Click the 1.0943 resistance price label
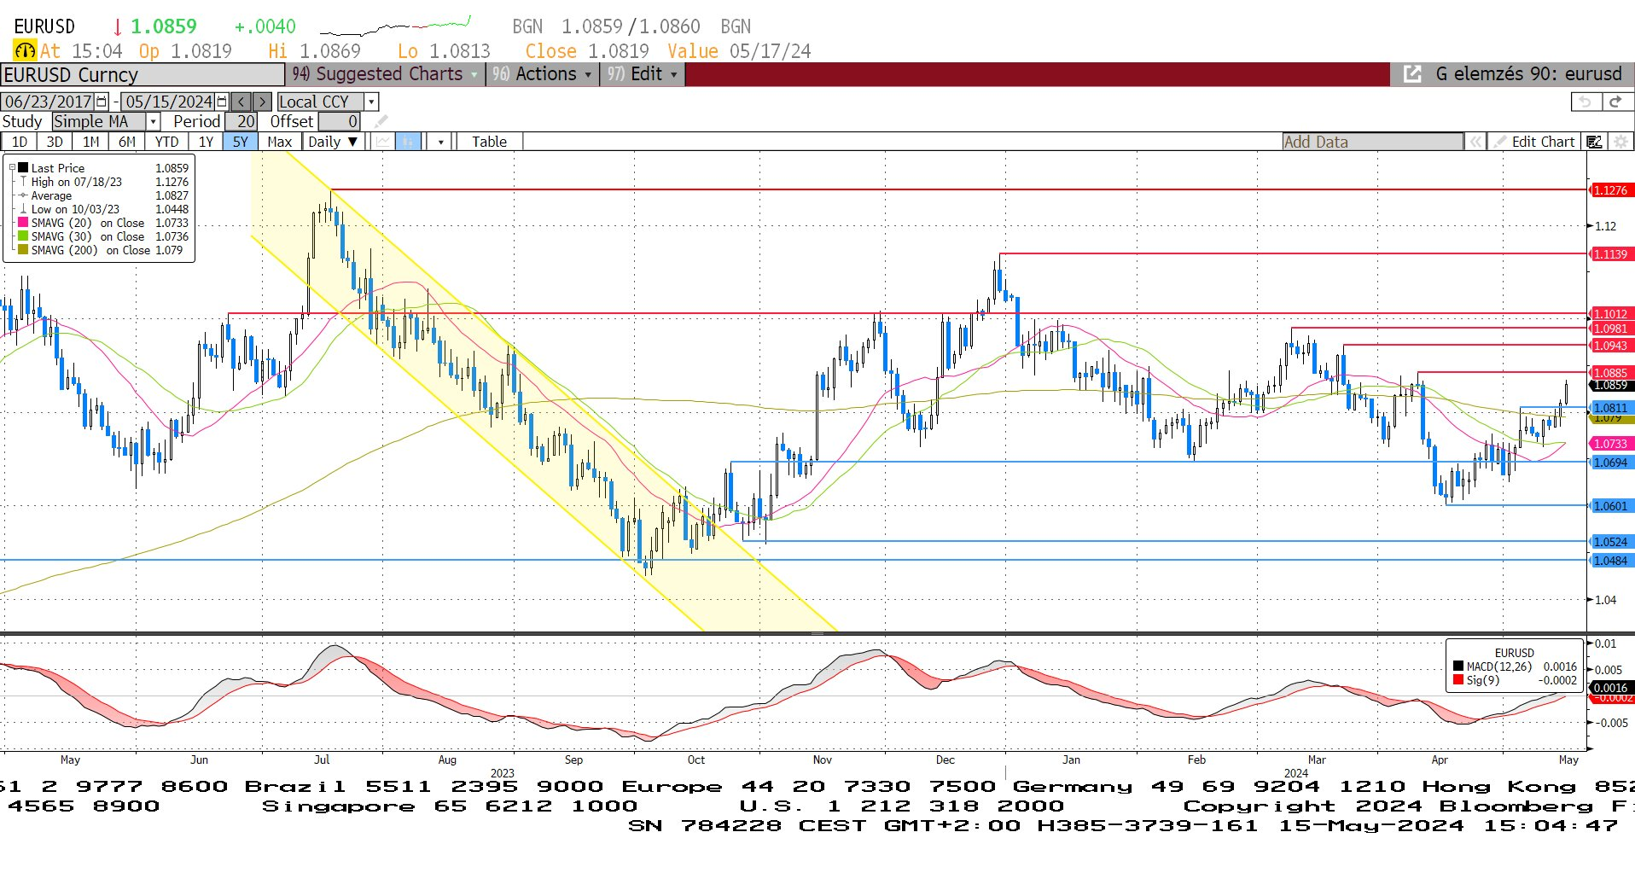 [x=1610, y=346]
